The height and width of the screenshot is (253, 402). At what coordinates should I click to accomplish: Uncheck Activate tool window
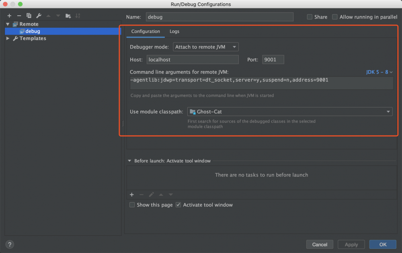178,205
